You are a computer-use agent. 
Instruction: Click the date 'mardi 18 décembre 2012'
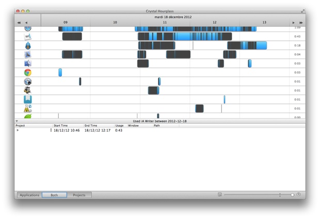tap(173, 17)
